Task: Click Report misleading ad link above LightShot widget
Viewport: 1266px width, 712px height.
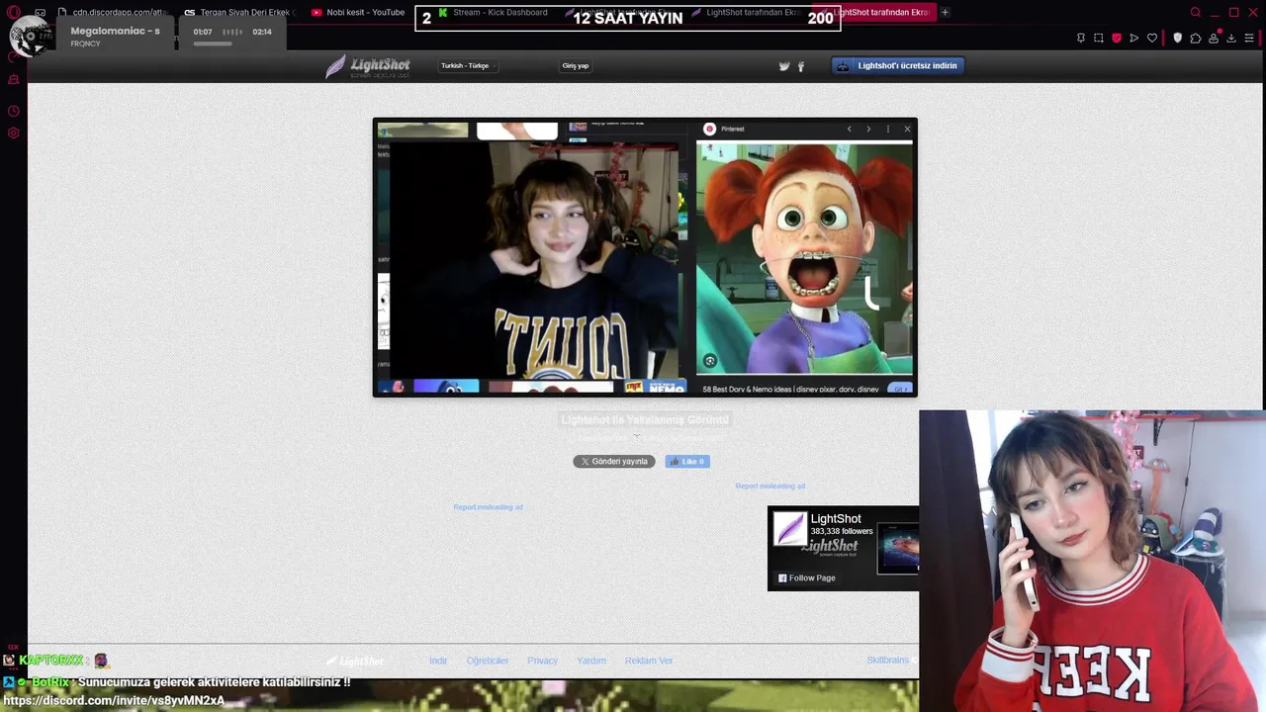Action: pos(770,486)
